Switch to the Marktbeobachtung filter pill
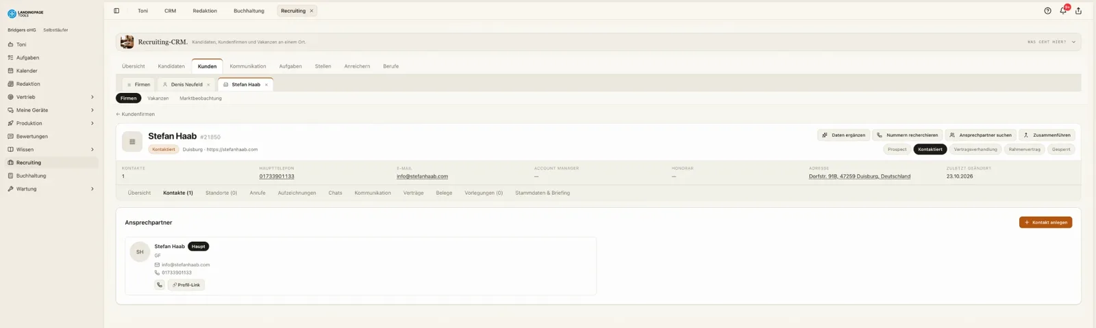The image size is (1096, 328). [x=201, y=98]
